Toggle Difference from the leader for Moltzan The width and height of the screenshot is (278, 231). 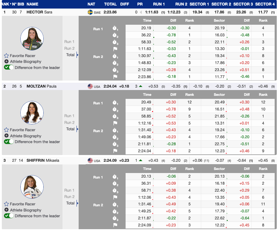click(9, 142)
